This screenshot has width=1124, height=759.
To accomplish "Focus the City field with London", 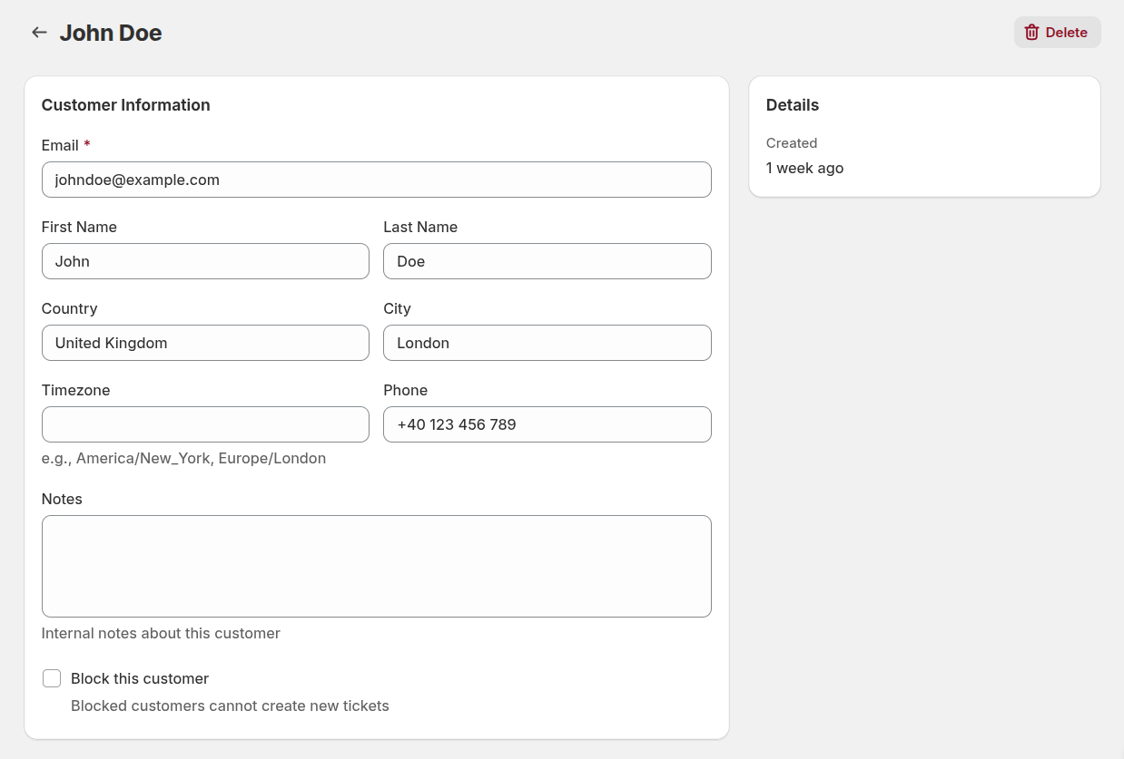I will point(547,343).
